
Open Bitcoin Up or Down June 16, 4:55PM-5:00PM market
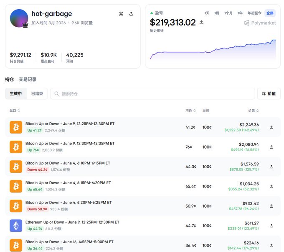pyautogui.click(x=69, y=242)
